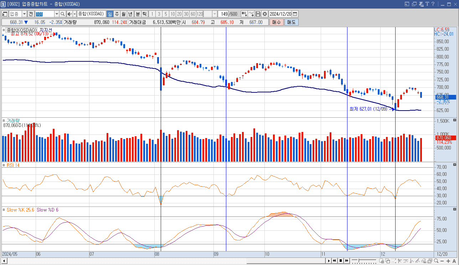
Task: Click the pencil draw-on-chart icon at bottom
Action: (418, 261)
